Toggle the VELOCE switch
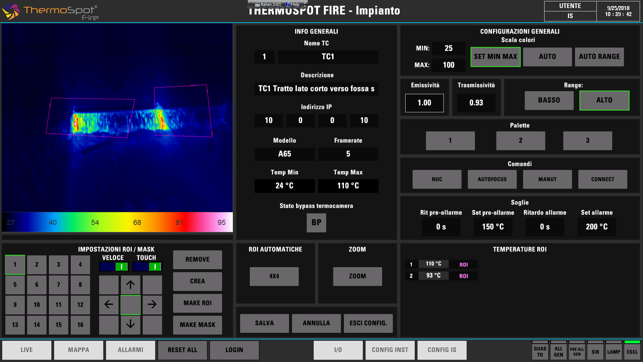The image size is (643, 362). 114,266
